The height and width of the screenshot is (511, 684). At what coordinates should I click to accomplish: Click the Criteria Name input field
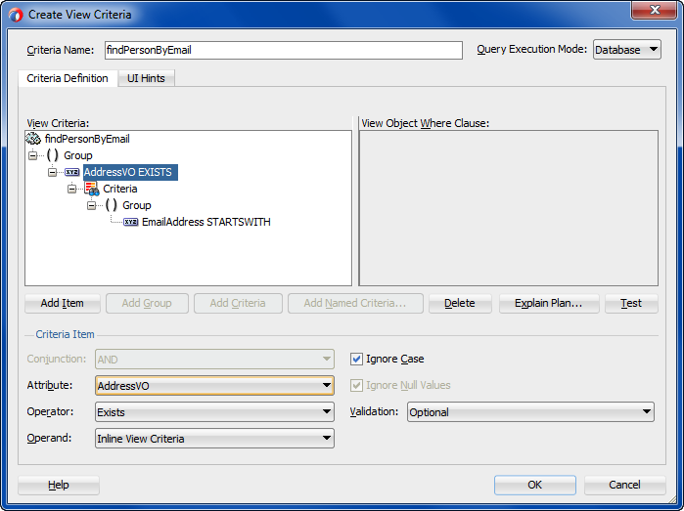(284, 50)
